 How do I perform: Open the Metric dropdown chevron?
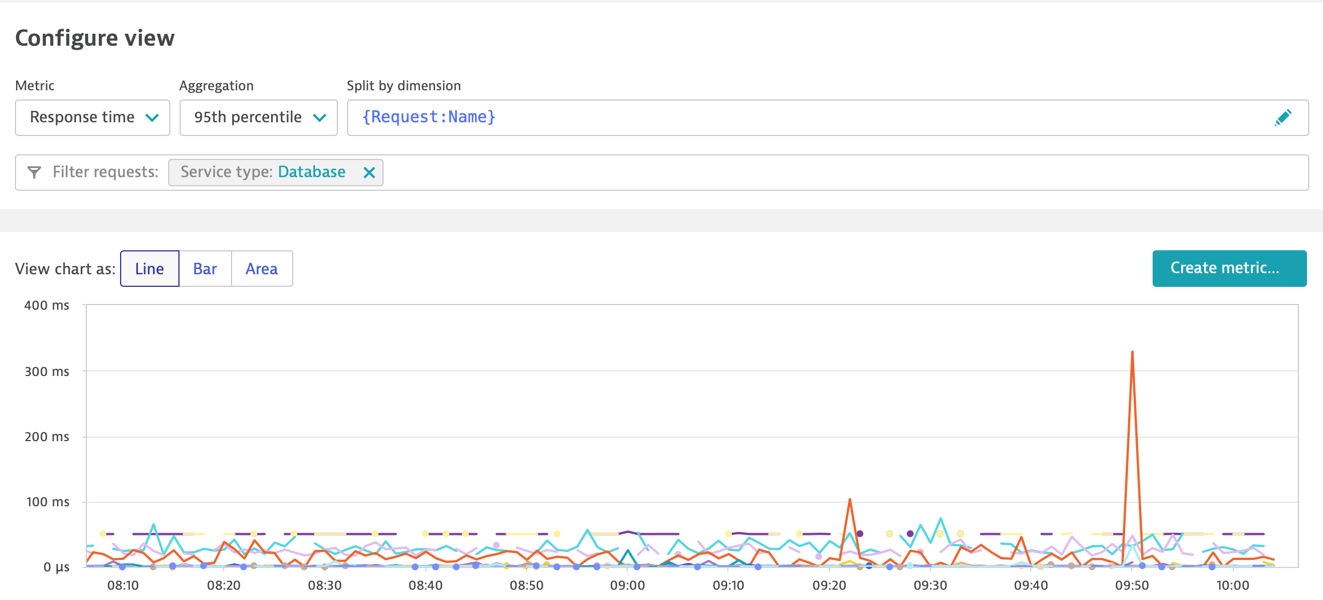[152, 118]
